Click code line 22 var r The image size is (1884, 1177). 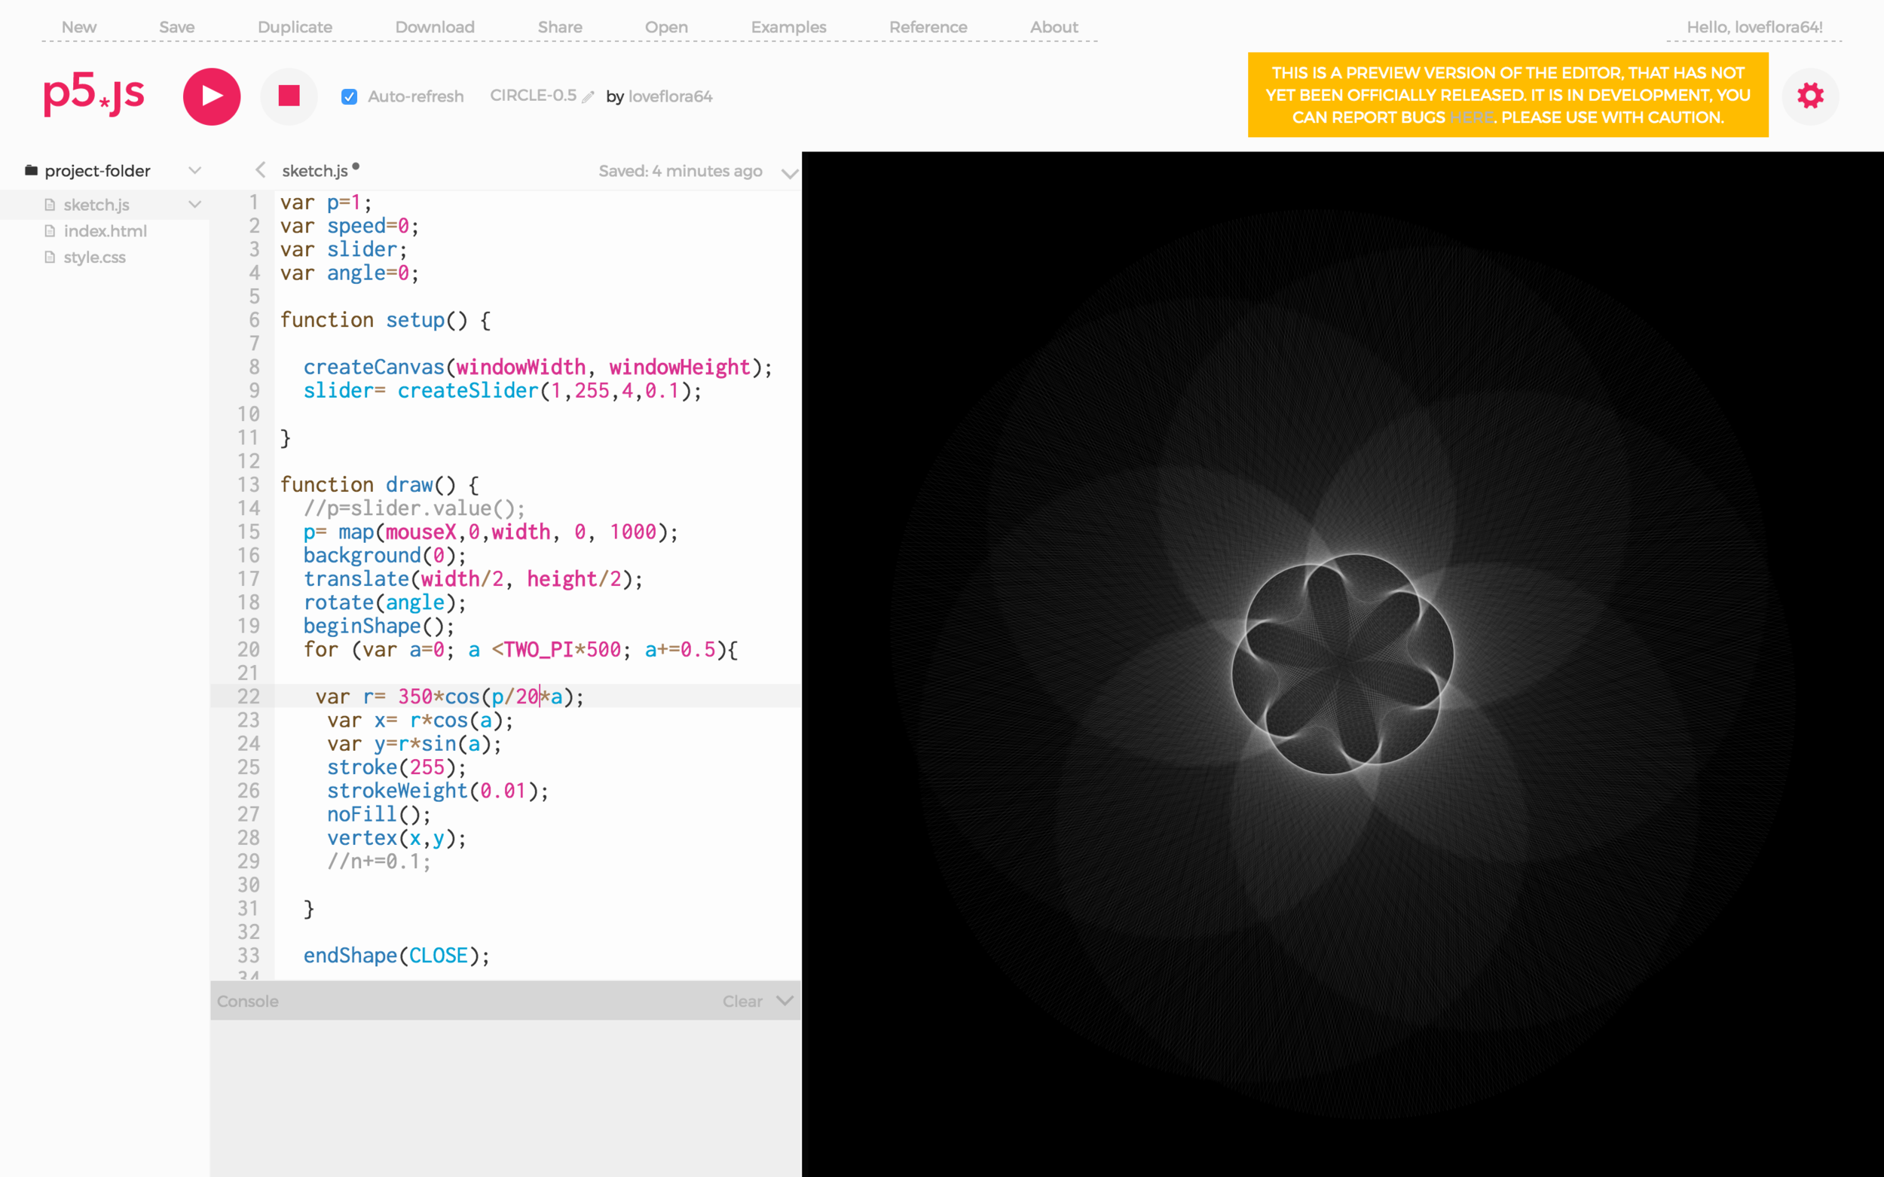[x=448, y=696]
